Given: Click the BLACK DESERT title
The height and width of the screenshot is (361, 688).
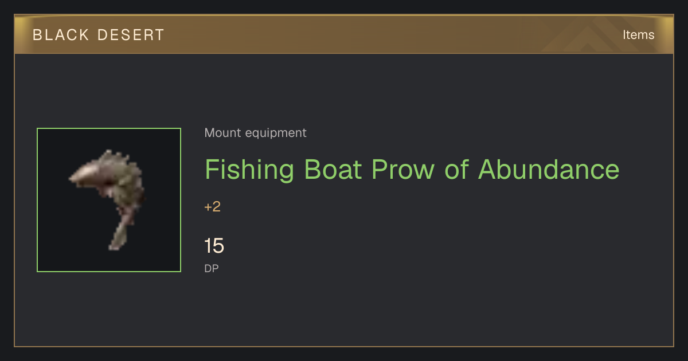Looking at the screenshot, I should [99, 35].
